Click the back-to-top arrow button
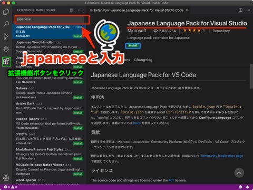This screenshot has width=253, height=190. 239,173
